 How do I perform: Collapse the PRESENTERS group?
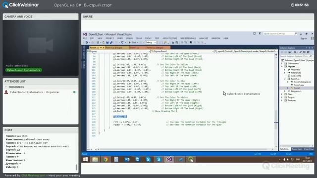tap(6, 87)
